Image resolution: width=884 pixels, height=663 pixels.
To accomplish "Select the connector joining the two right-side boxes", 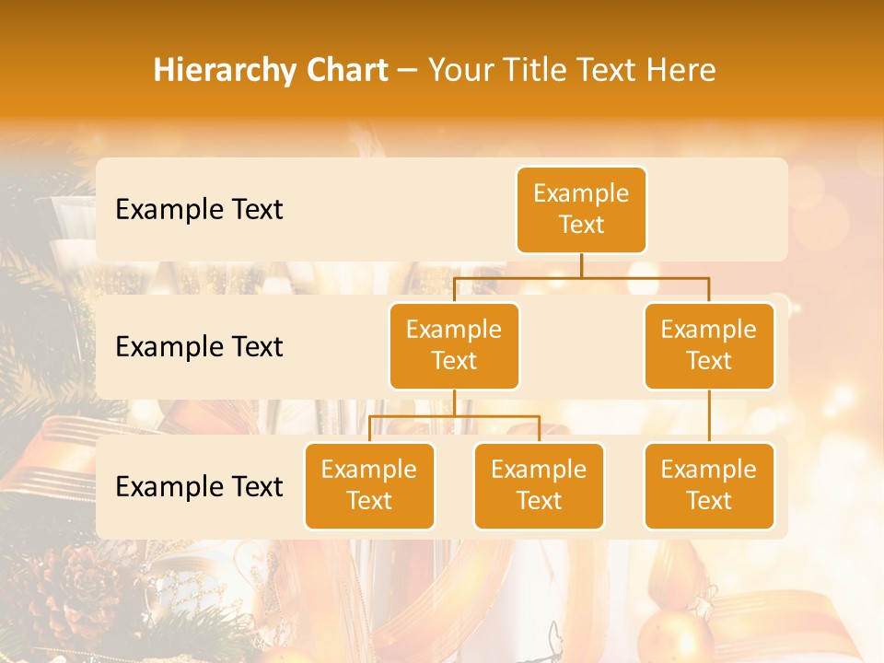I will point(709,416).
